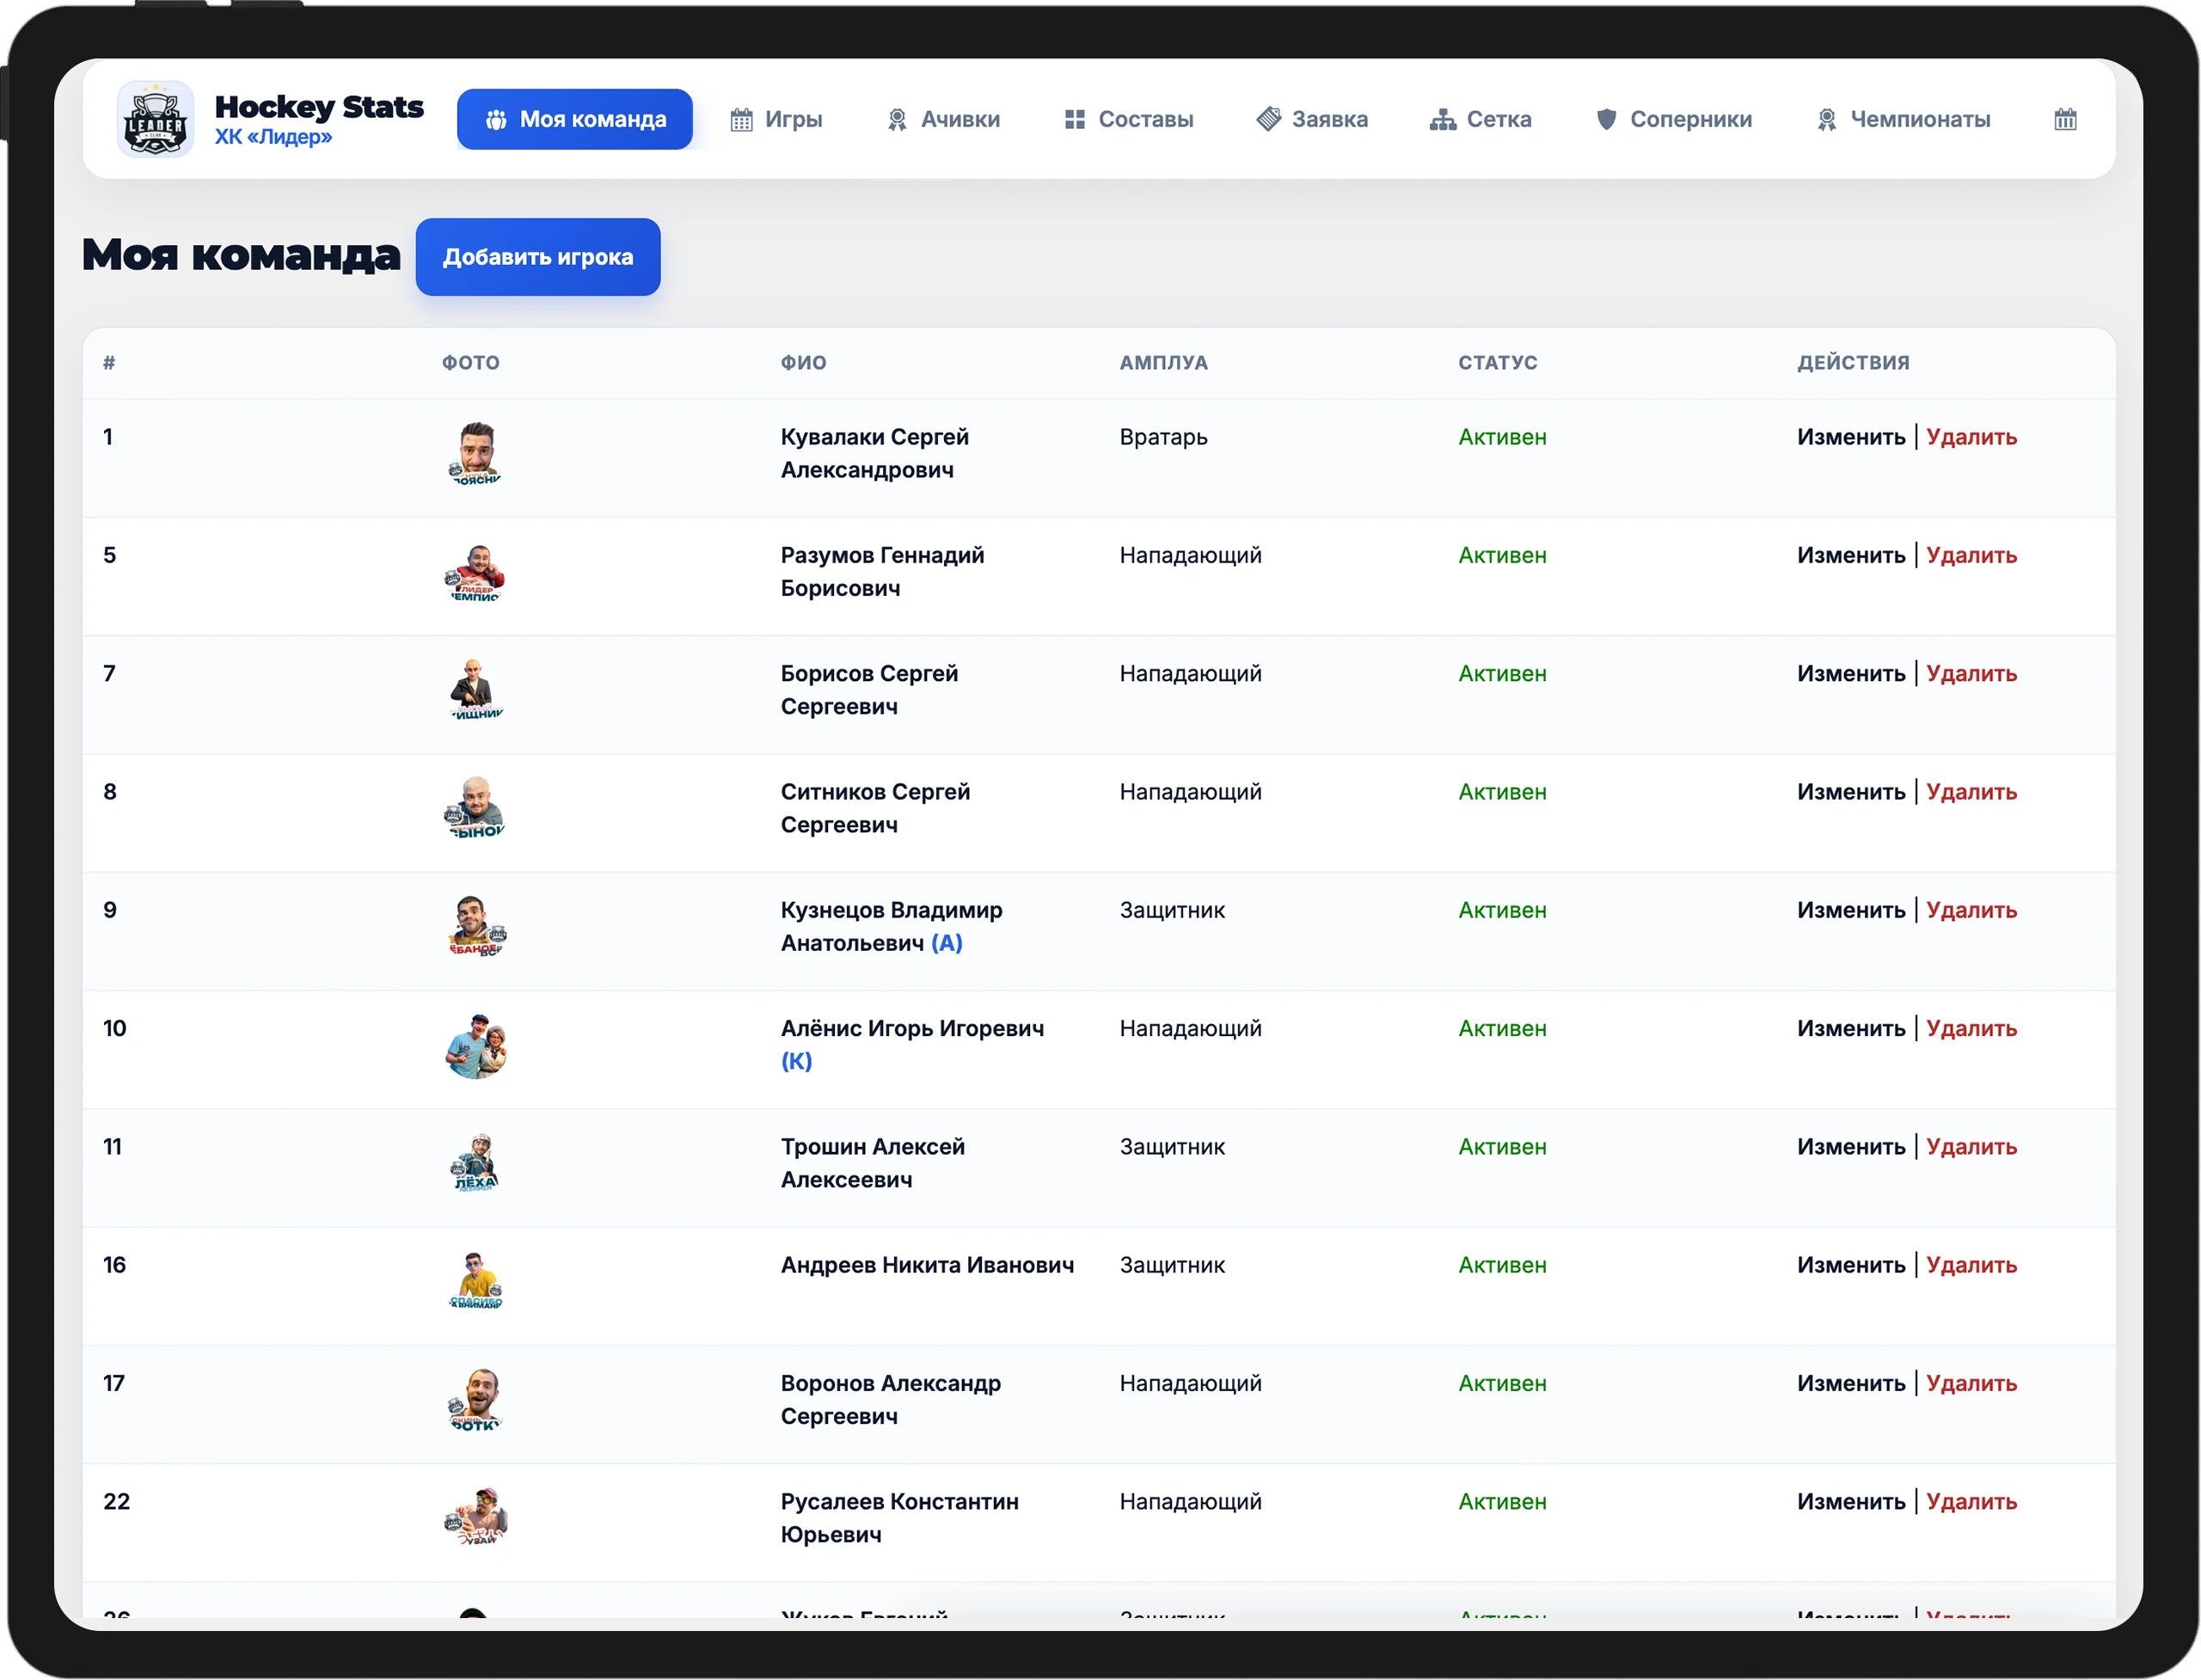Click the ticket icon next to Заявка

click(x=1268, y=119)
